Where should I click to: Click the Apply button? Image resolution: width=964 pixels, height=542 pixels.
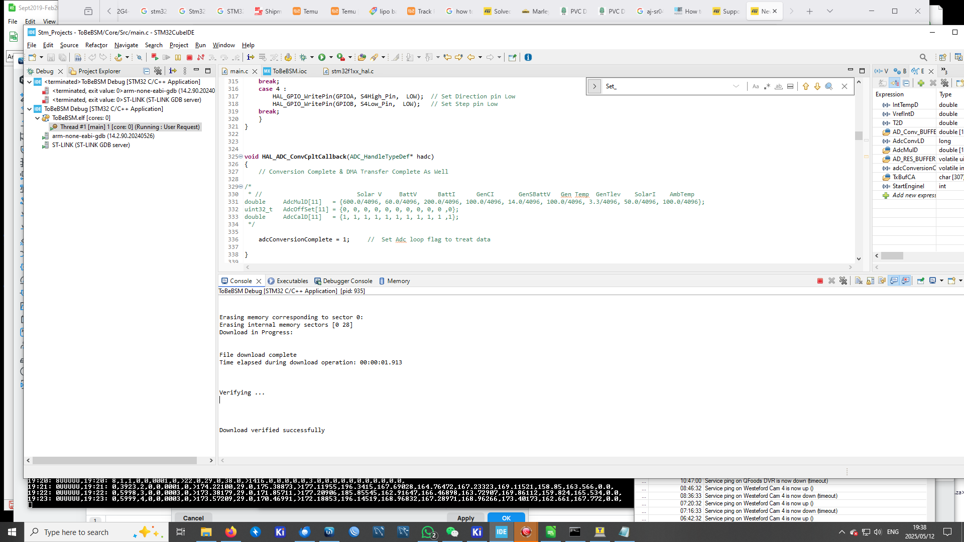(465, 518)
